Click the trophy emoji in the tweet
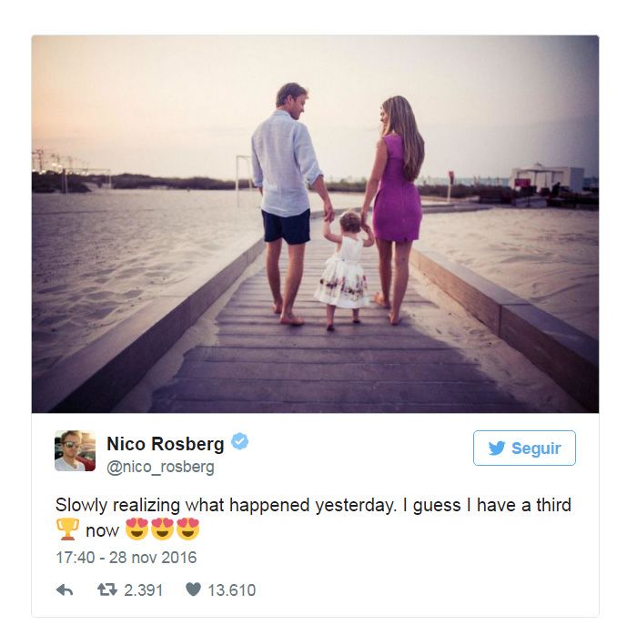This screenshot has width=637, height=635. pyautogui.click(x=67, y=529)
